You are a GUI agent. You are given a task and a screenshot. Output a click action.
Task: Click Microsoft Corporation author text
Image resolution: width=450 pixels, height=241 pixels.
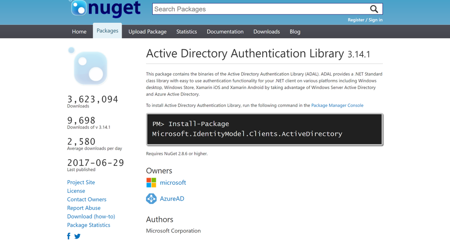point(173,231)
